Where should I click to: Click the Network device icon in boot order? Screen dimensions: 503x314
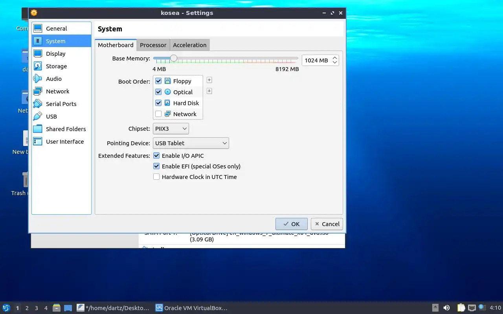coord(168,114)
